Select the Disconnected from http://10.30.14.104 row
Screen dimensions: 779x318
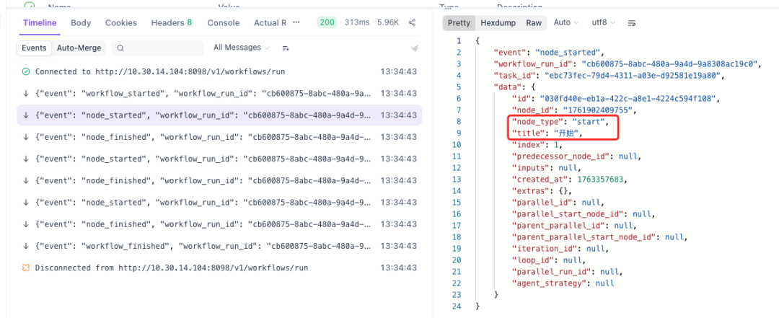(x=219, y=268)
